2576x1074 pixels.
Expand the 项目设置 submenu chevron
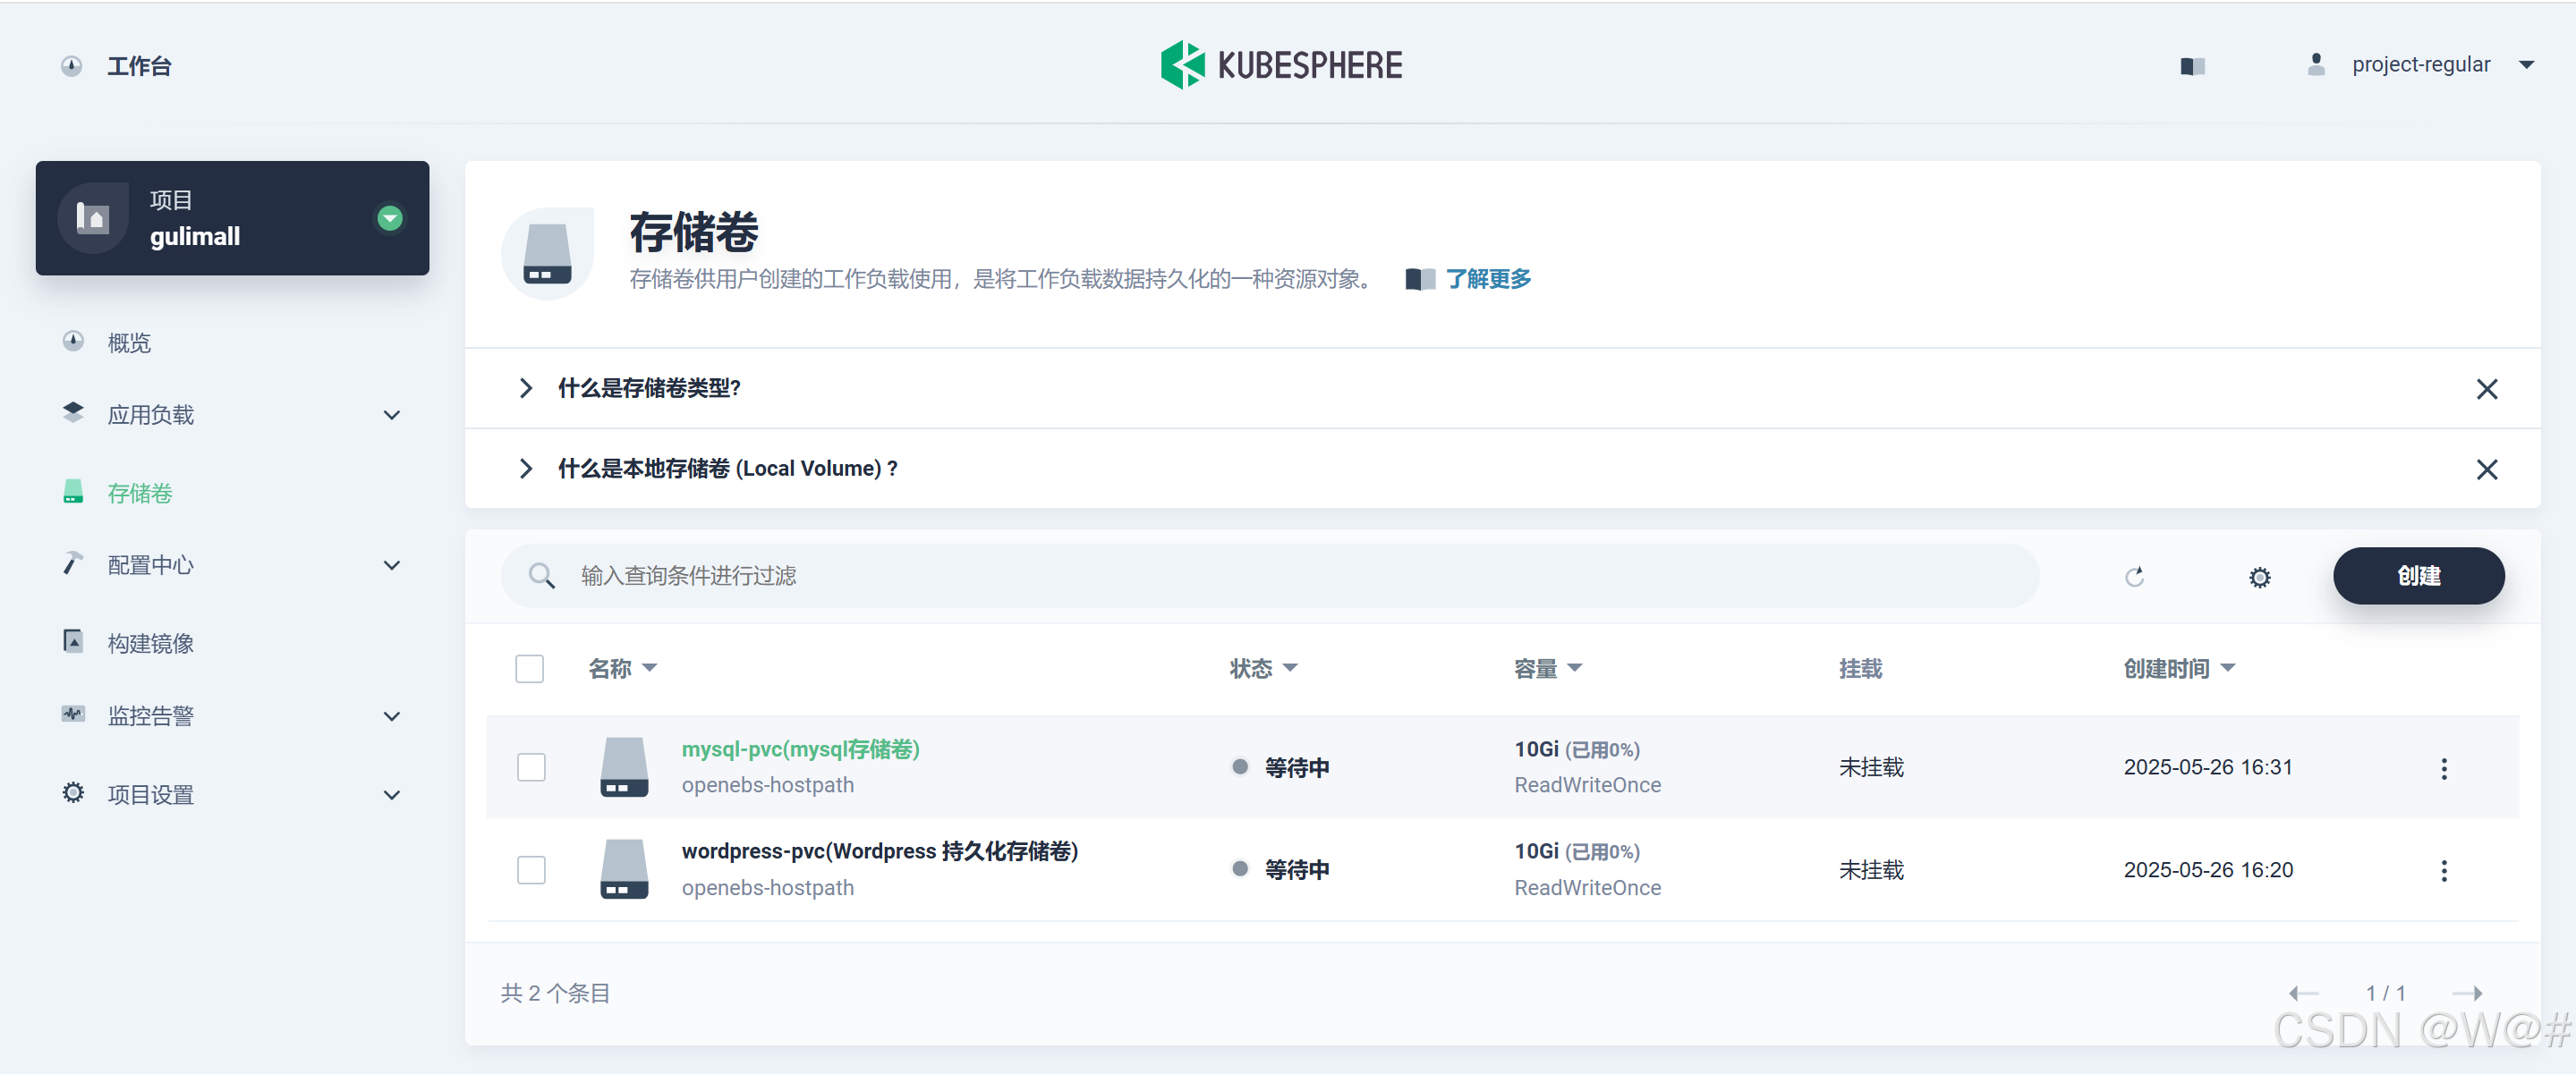click(x=392, y=795)
